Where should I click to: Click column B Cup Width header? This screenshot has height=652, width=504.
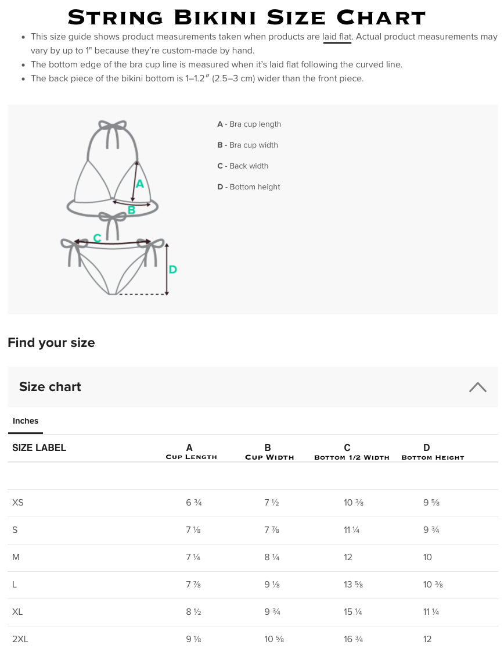point(269,452)
